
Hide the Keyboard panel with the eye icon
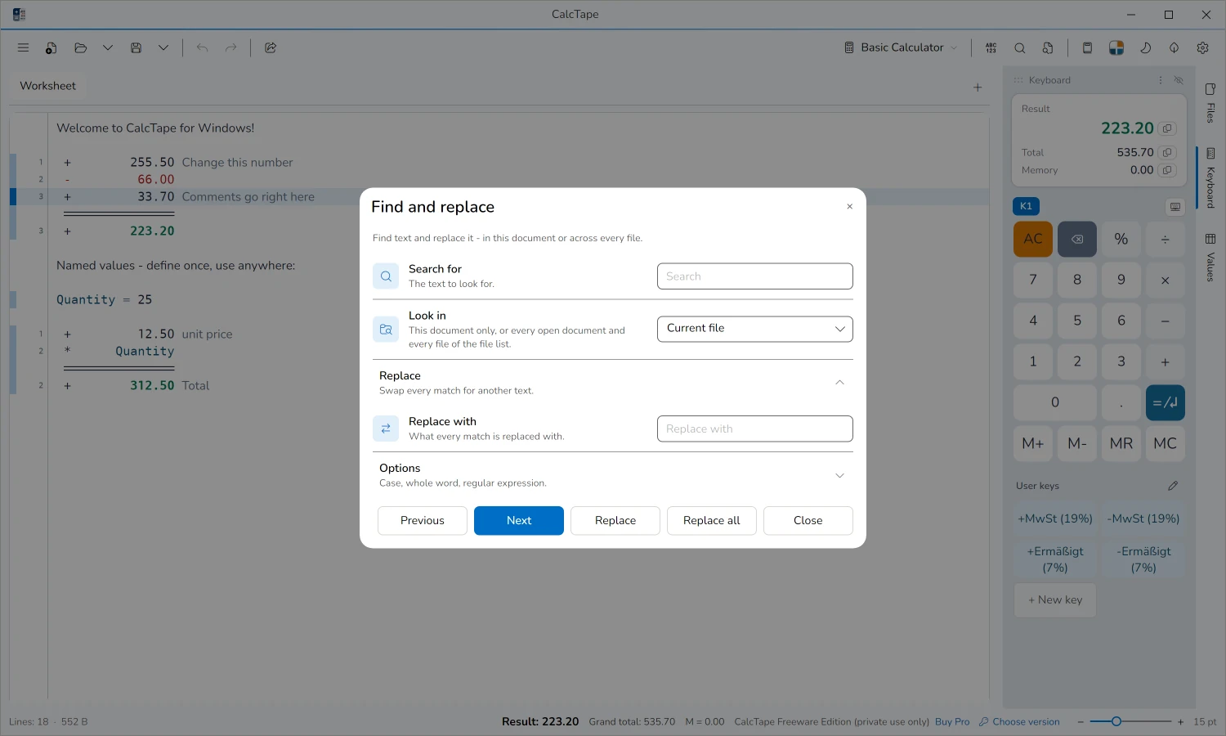(1179, 80)
